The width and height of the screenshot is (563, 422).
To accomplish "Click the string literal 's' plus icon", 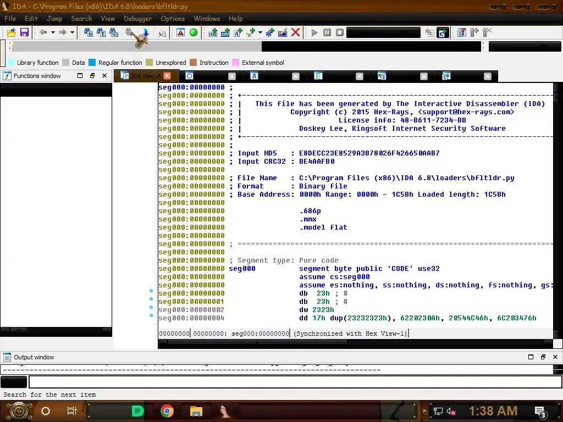I will tap(251, 32).
